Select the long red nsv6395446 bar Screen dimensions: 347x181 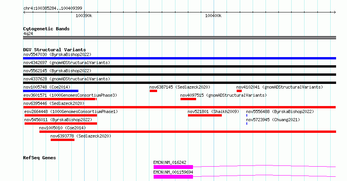point(179,107)
